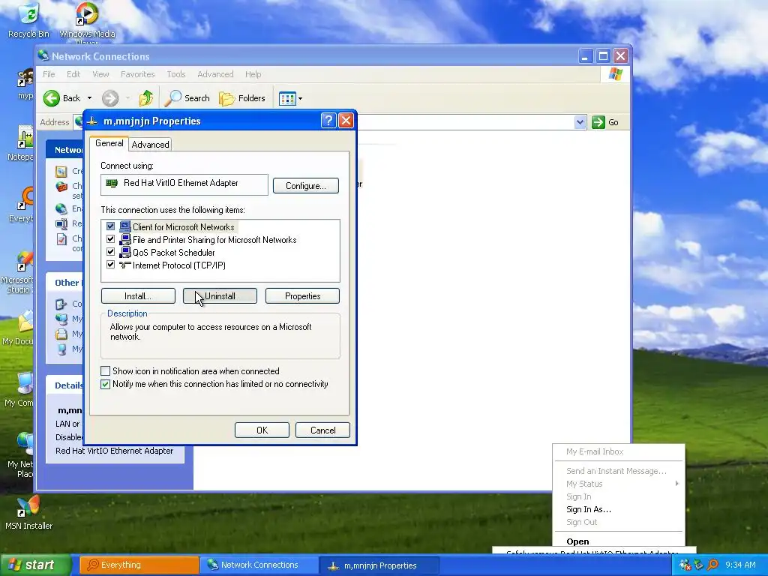Open Search in the Network Connections toolbar
Viewport: 768px width, 576px height.
click(x=187, y=98)
